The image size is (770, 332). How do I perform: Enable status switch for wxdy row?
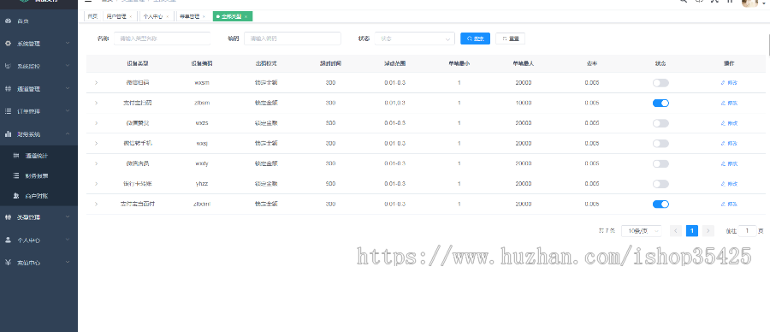tap(660, 163)
